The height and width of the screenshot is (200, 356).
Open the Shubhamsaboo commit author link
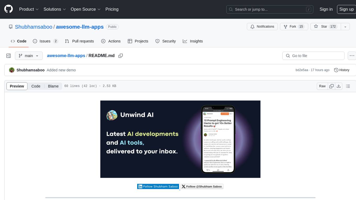[30, 70]
